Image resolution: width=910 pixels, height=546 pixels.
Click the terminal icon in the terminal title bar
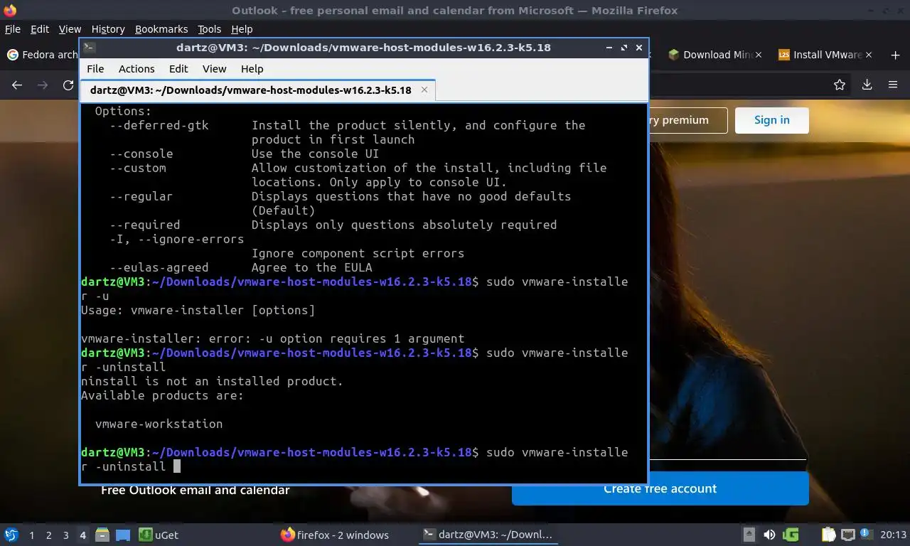point(89,48)
